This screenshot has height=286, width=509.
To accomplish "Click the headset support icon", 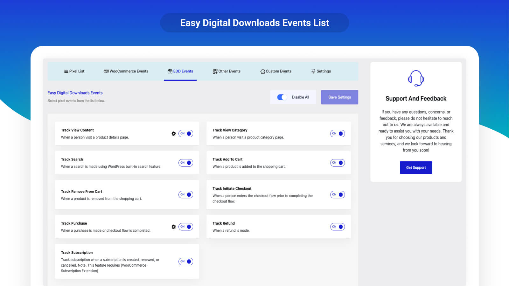I will pos(416,78).
